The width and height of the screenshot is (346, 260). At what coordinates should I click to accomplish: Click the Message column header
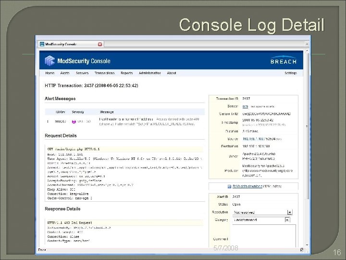point(107,112)
